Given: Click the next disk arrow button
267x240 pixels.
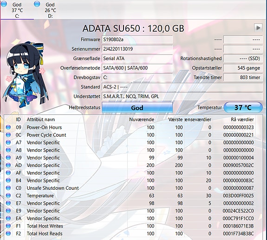Looking at the screenshot, I should (x=258, y=28).
